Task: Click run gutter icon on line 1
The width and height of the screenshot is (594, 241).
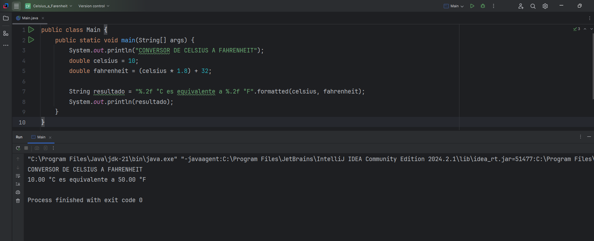Action: pyautogui.click(x=31, y=30)
